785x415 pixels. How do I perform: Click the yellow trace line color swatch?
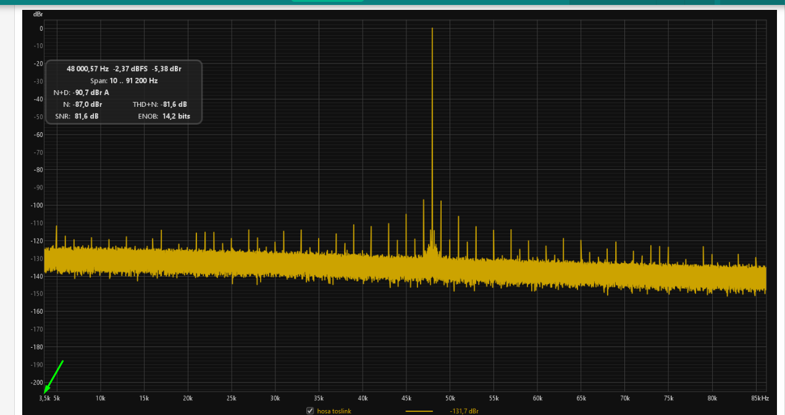coord(419,411)
